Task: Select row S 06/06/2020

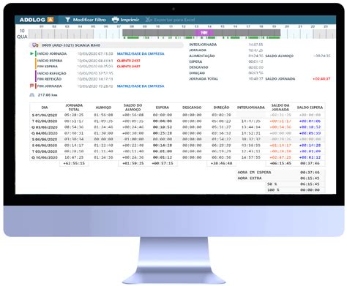Action: 177,139
